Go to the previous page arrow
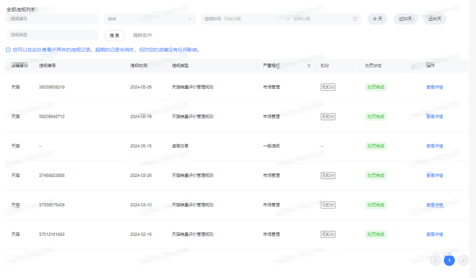This screenshot has width=476, height=278. (x=435, y=261)
